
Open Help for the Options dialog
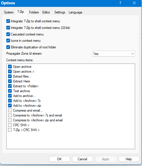(x=129, y=159)
